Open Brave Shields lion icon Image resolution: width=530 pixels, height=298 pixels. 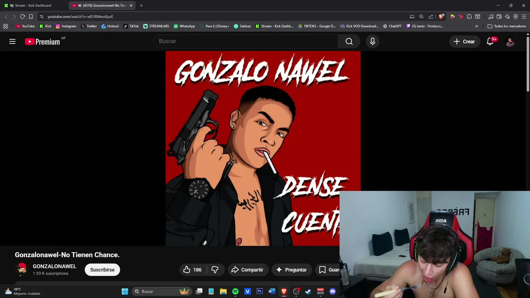pyautogui.click(x=441, y=17)
